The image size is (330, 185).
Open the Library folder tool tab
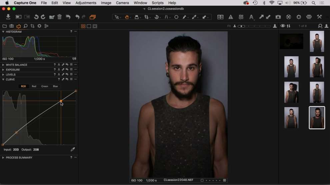click(x=4, y=26)
